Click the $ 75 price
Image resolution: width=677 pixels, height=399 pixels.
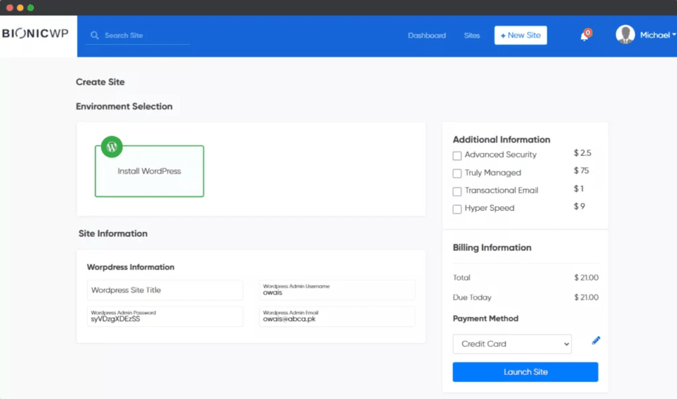[x=581, y=170]
